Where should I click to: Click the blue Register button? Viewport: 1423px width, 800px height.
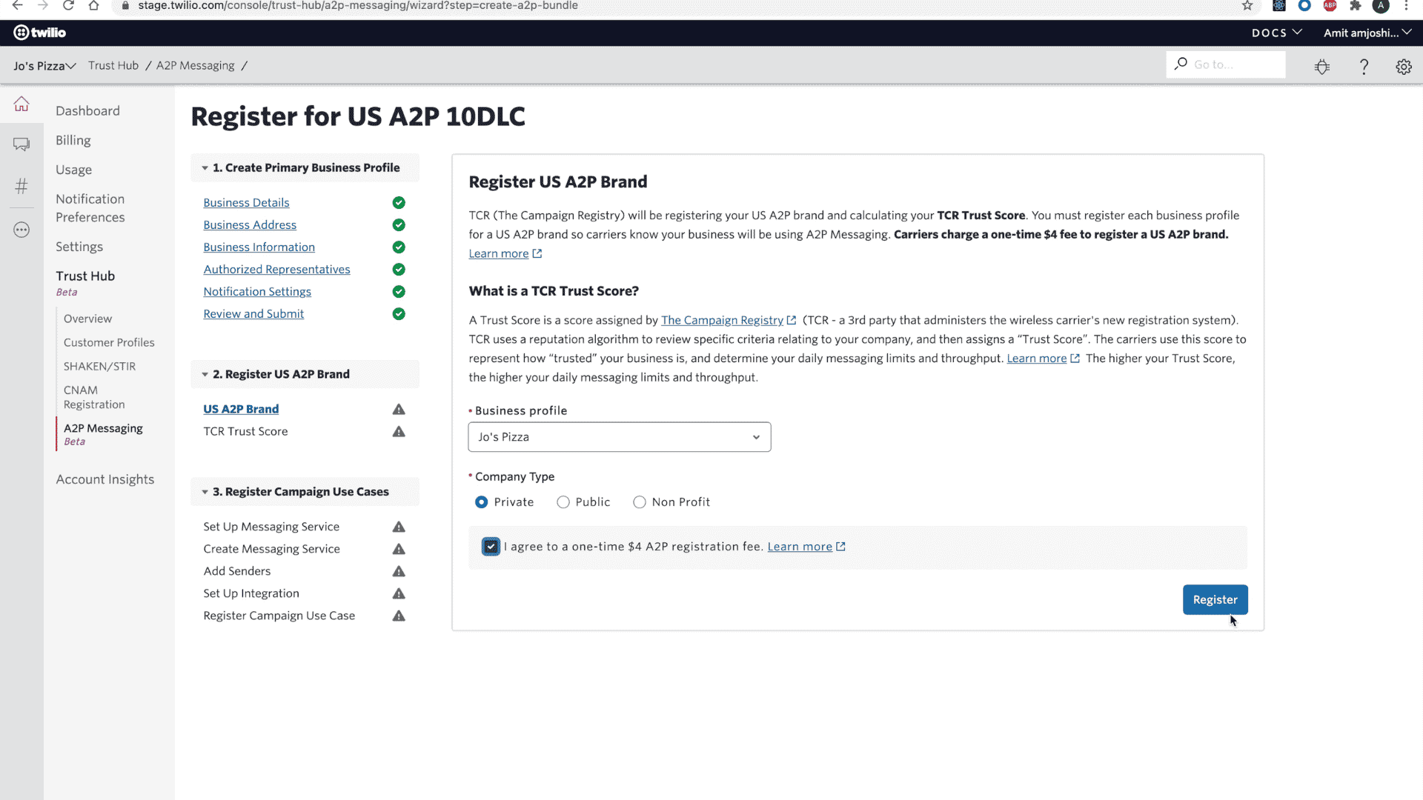[1215, 599]
